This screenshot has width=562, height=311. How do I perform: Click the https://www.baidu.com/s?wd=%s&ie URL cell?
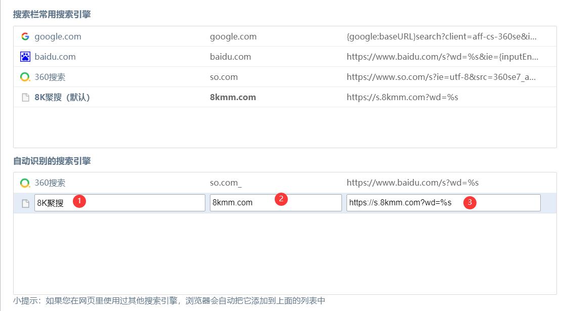point(442,57)
